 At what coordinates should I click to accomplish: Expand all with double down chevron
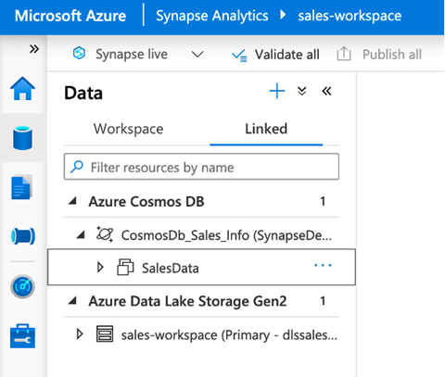coord(302,92)
